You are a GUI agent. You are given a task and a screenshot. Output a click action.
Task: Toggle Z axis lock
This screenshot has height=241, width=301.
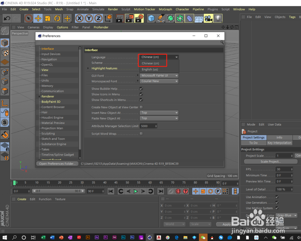pyautogui.click(x=98, y=18)
